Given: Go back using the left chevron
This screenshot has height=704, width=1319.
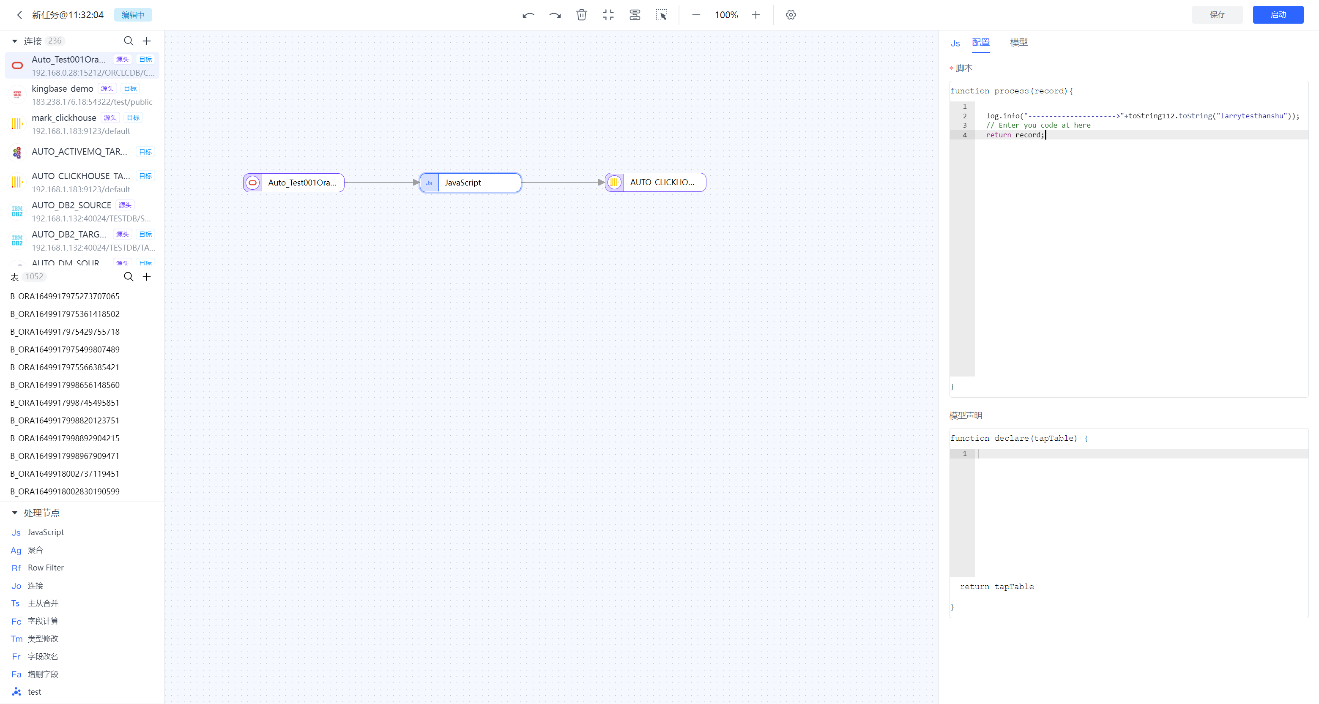Looking at the screenshot, I should (19, 15).
